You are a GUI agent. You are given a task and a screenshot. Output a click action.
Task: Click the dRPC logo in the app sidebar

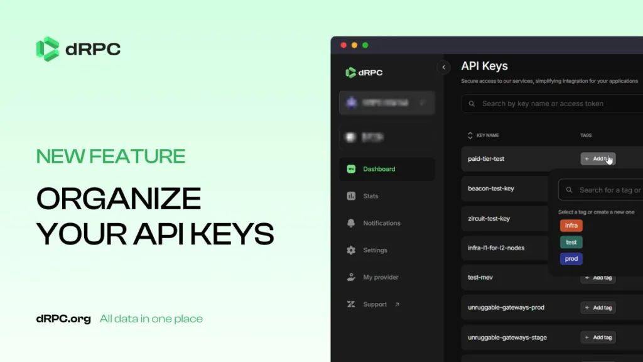tap(364, 73)
